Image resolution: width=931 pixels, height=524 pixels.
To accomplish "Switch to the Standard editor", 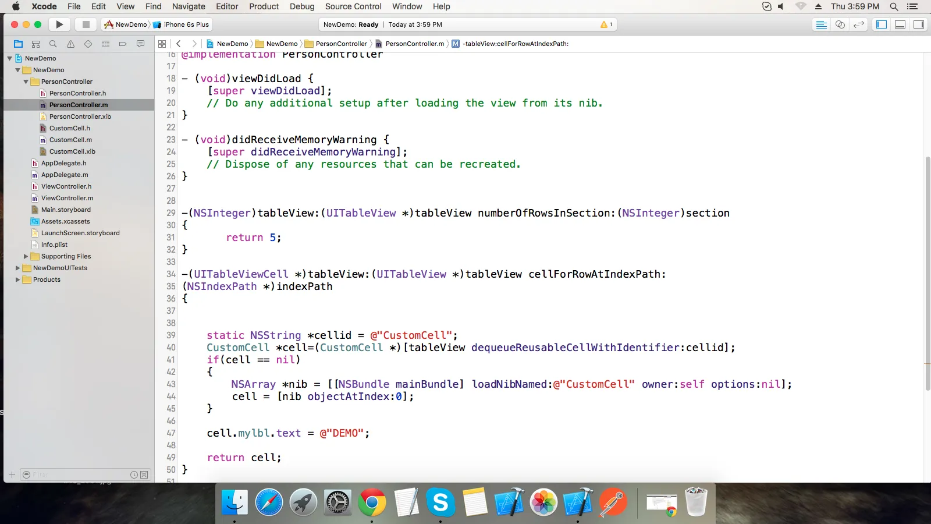I will (822, 24).
